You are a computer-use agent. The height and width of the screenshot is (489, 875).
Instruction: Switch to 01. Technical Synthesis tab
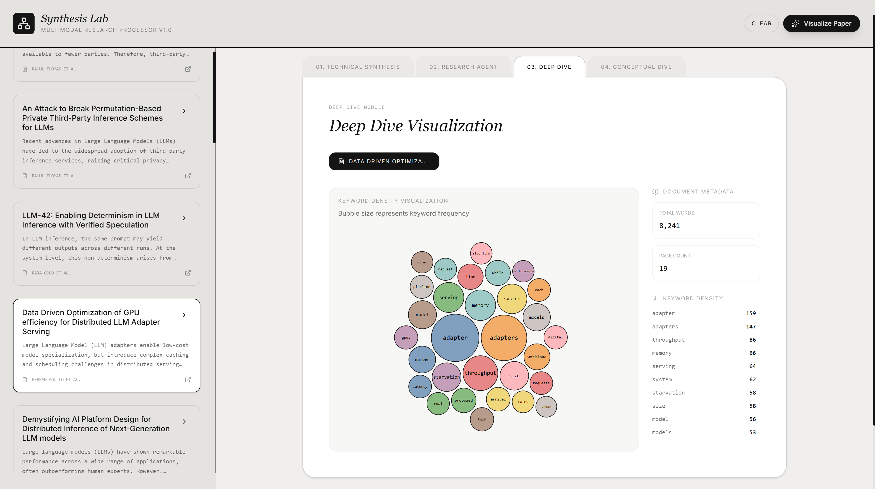click(358, 67)
